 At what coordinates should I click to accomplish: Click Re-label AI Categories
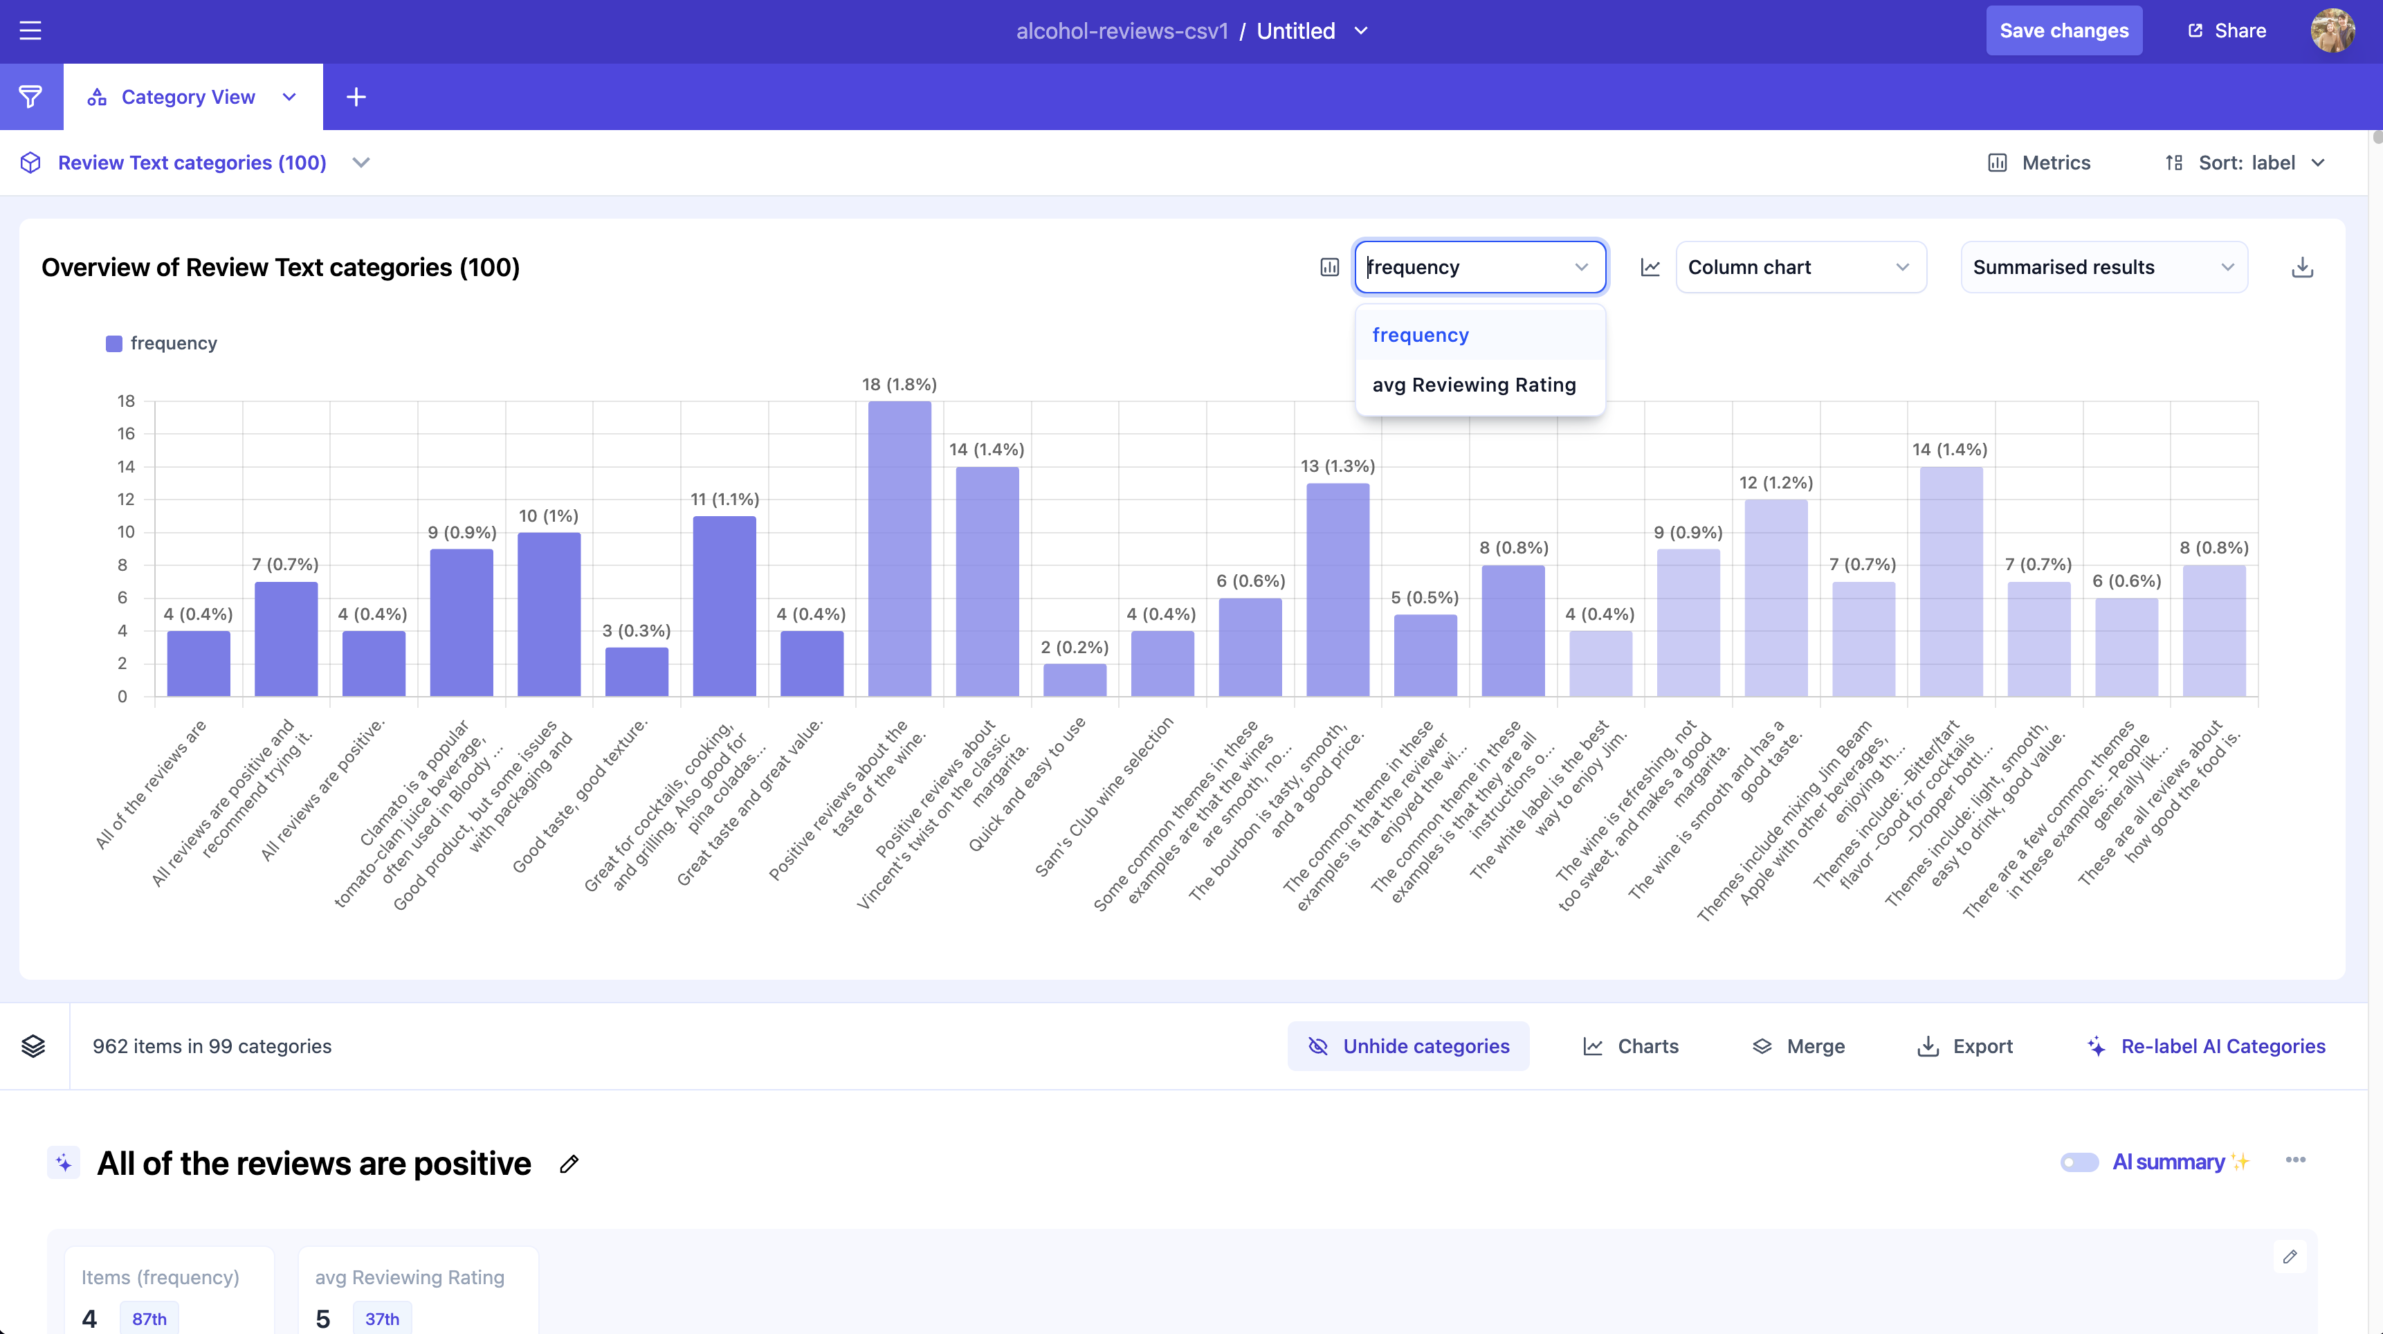pyautogui.click(x=2207, y=1046)
